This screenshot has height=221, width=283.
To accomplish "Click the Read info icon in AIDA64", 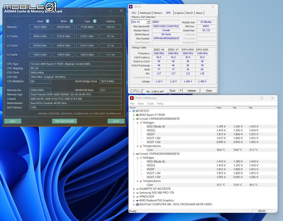I will (48, 21).
